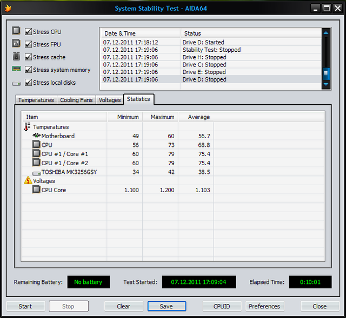Click the chip icon beside CPU Core voltage
Image resolution: width=346 pixels, height=318 pixels.
pyautogui.click(x=36, y=190)
